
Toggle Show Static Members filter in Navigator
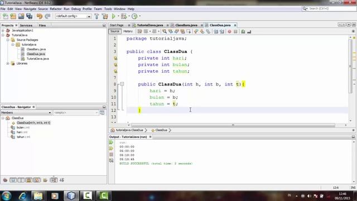tap(21, 180)
